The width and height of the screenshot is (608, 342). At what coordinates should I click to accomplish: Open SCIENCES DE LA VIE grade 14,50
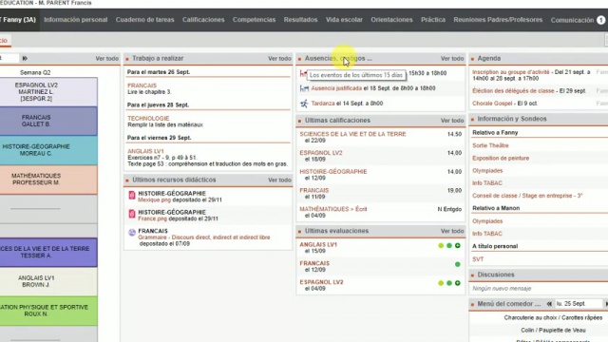pyautogui.click(x=380, y=137)
